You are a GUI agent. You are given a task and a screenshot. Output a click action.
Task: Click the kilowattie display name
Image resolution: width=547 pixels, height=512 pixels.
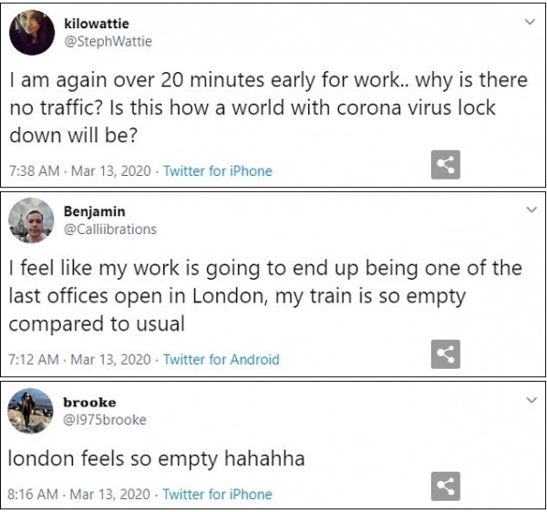point(96,25)
